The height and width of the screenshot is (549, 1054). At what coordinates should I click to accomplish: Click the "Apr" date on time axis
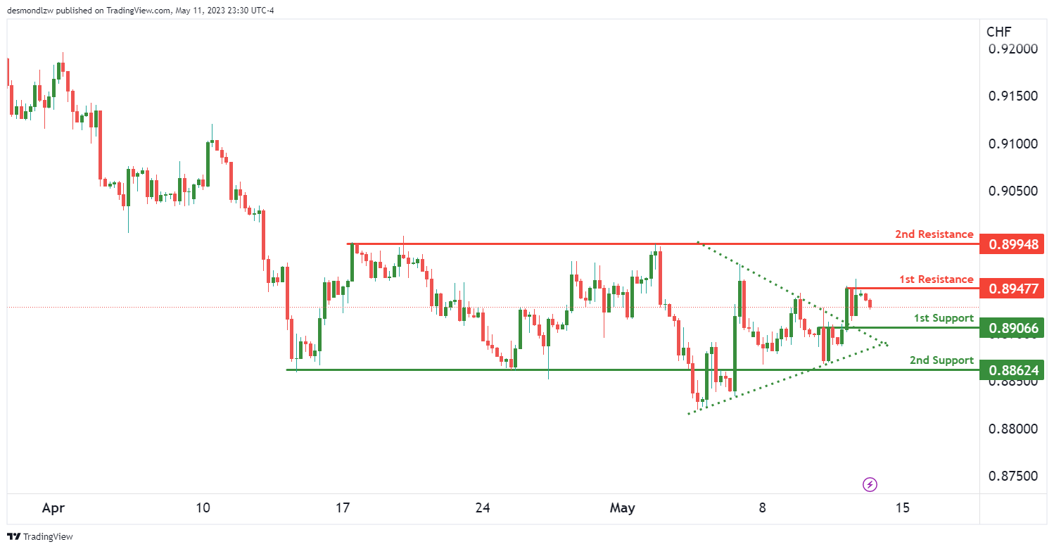coord(53,507)
